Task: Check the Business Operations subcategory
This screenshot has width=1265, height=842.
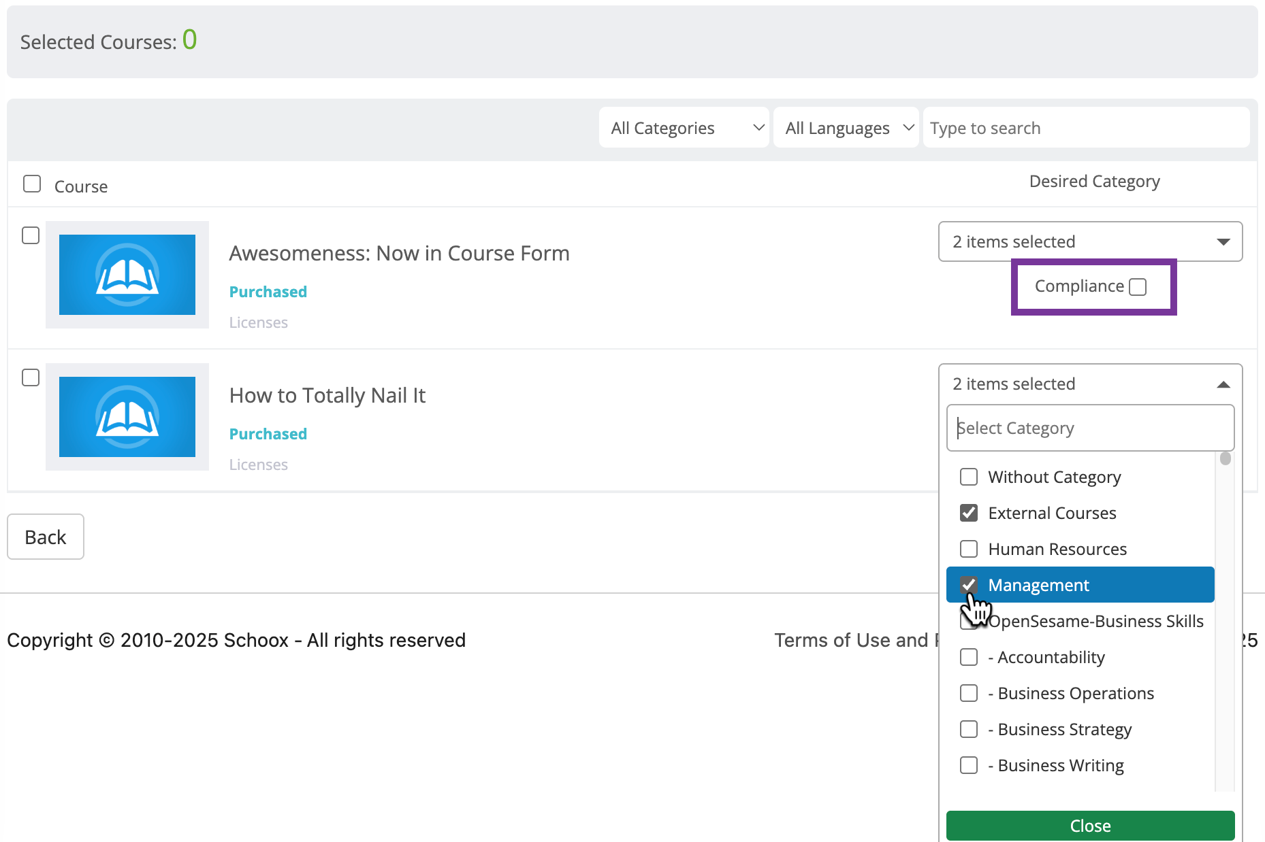Action: tap(969, 693)
